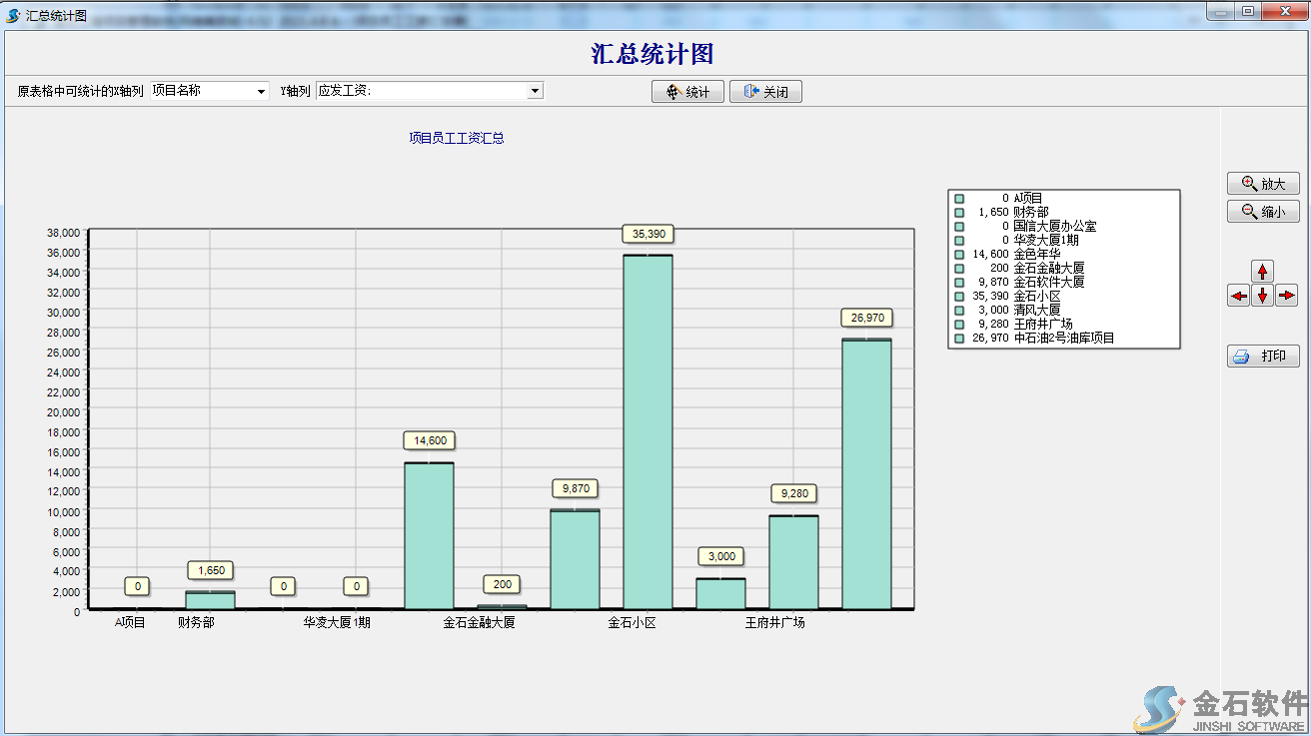This screenshot has width=1311, height=736.
Task: Run the statistics with the 统计 button
Action: (687, 92)
